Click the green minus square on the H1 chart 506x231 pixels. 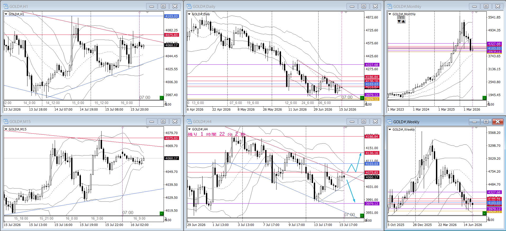[162, 98]
